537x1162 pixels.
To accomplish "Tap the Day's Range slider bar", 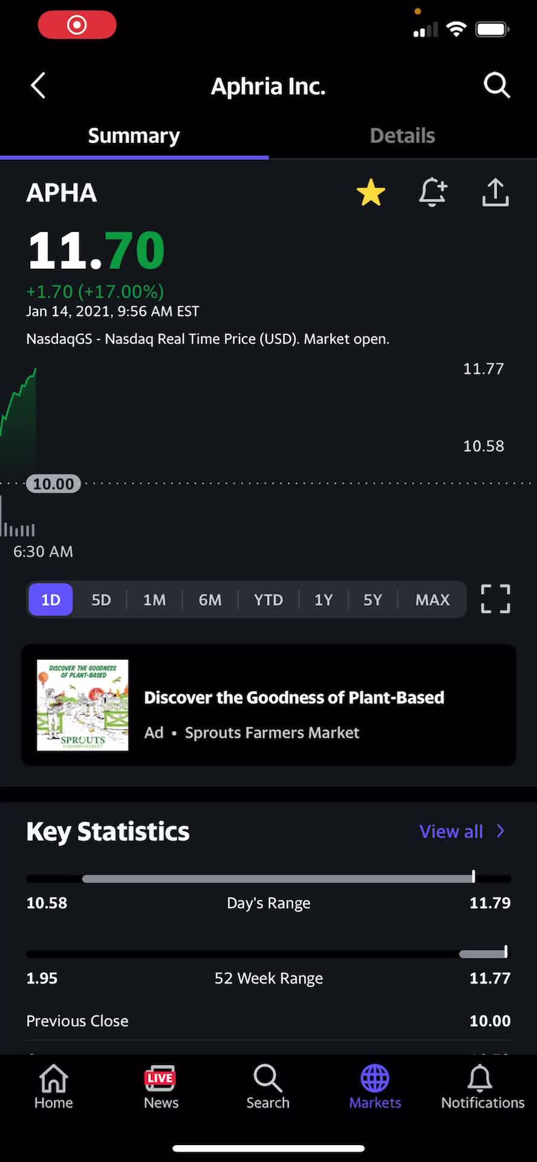I will point(268,878).
